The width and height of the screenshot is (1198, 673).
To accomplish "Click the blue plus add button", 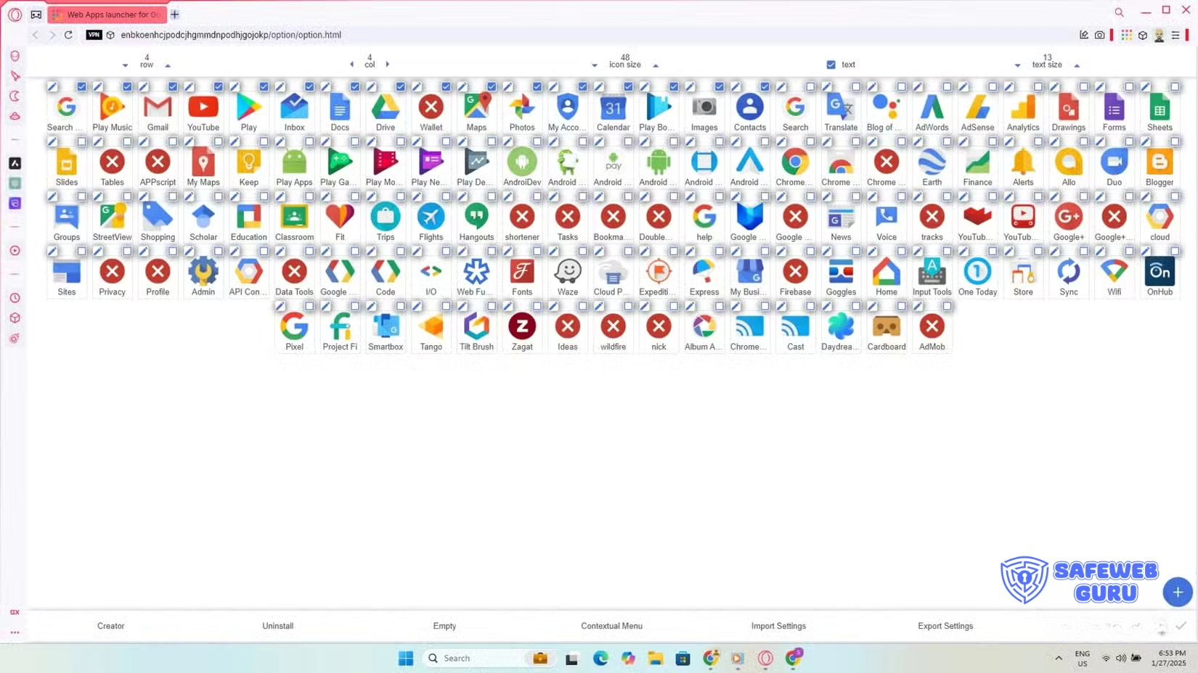I will coord(1178,593).
